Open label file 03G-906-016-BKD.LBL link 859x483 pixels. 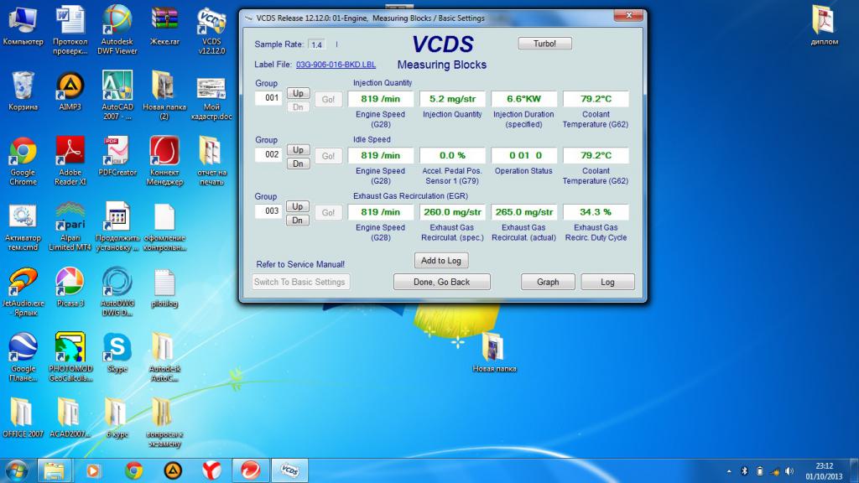pos(336,65)
